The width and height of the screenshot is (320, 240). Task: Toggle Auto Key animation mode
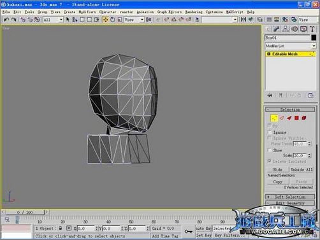[x=203, y=229]
